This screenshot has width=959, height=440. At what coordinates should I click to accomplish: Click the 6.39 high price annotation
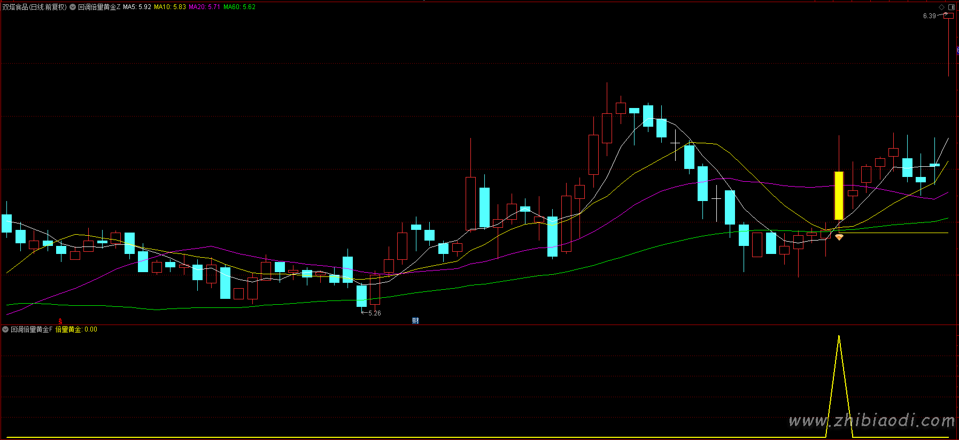[x=929, y=16]
